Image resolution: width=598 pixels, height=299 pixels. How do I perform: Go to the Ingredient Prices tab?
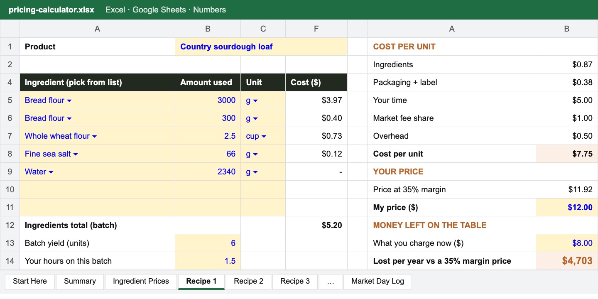pyautogui.click(x=141, y=281)
